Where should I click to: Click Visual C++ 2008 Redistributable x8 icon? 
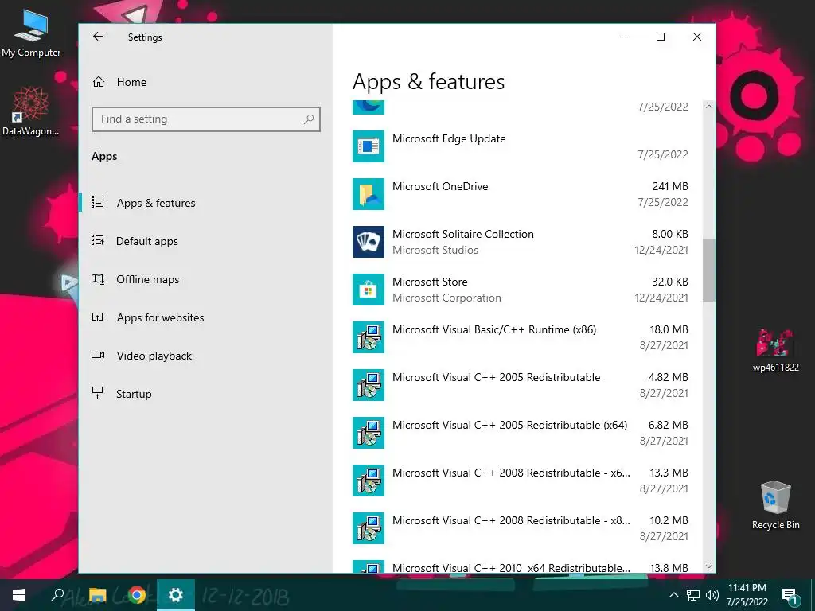click(x=369, y=529)
